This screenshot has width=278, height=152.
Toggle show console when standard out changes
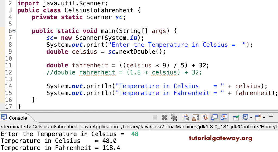(x=214, y=117)
